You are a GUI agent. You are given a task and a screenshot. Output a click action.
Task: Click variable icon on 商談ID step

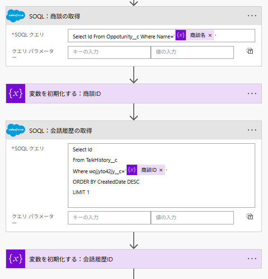16,93
